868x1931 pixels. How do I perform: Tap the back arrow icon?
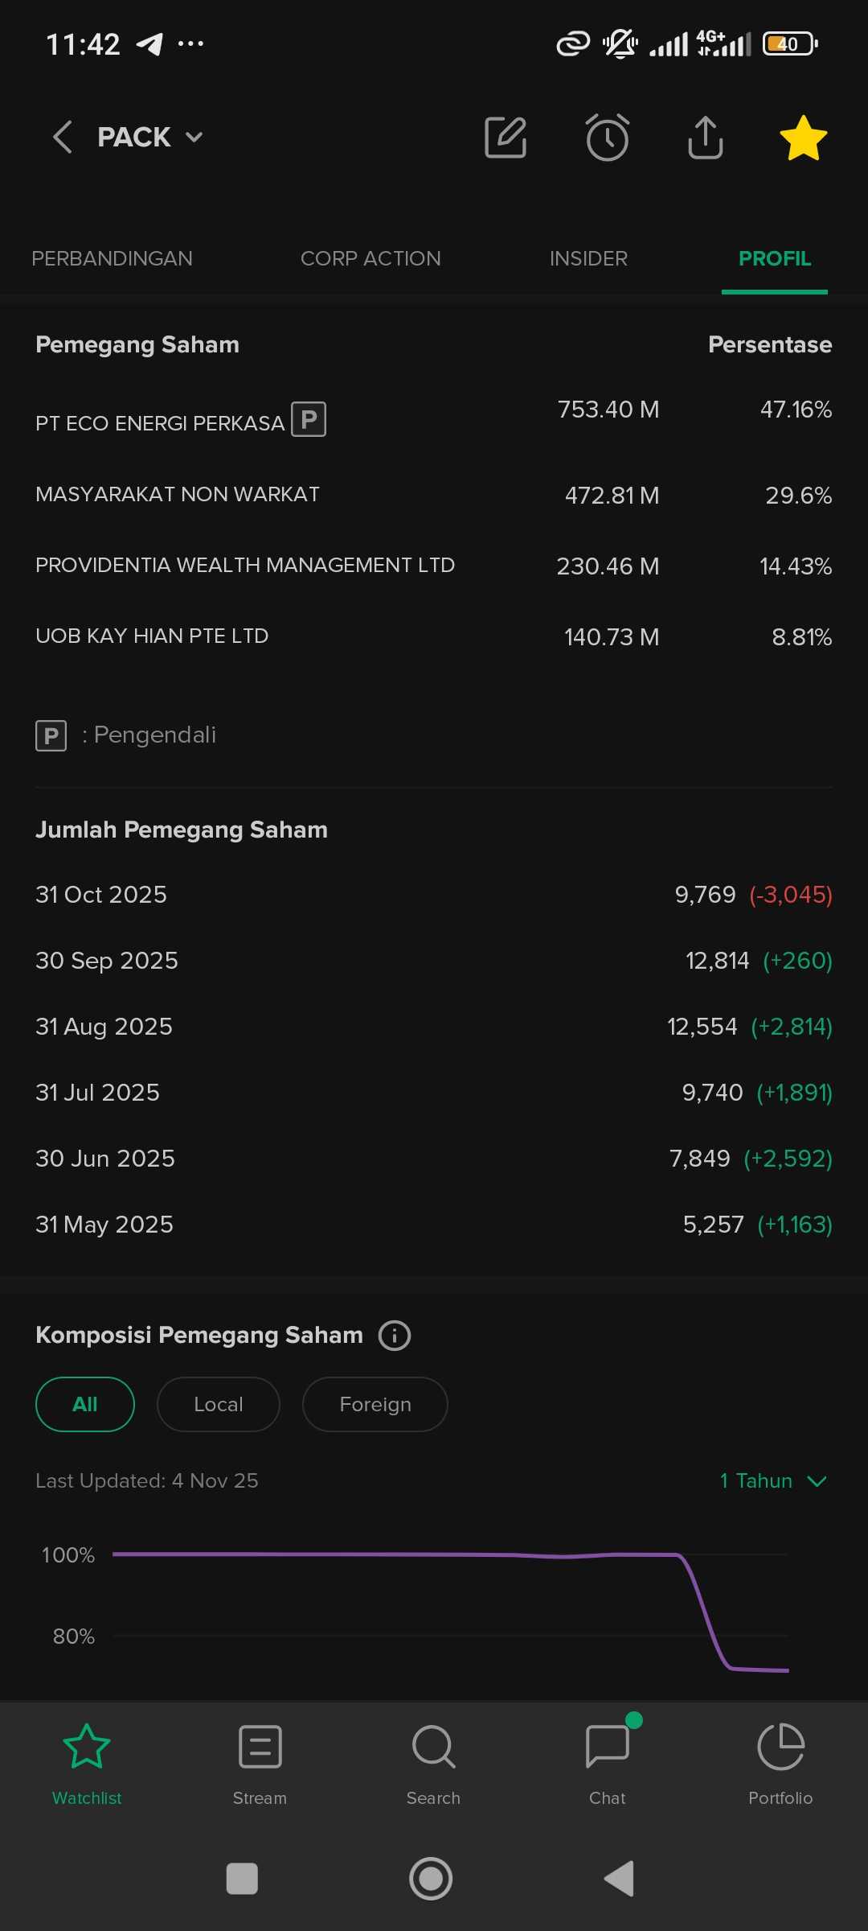63,137
